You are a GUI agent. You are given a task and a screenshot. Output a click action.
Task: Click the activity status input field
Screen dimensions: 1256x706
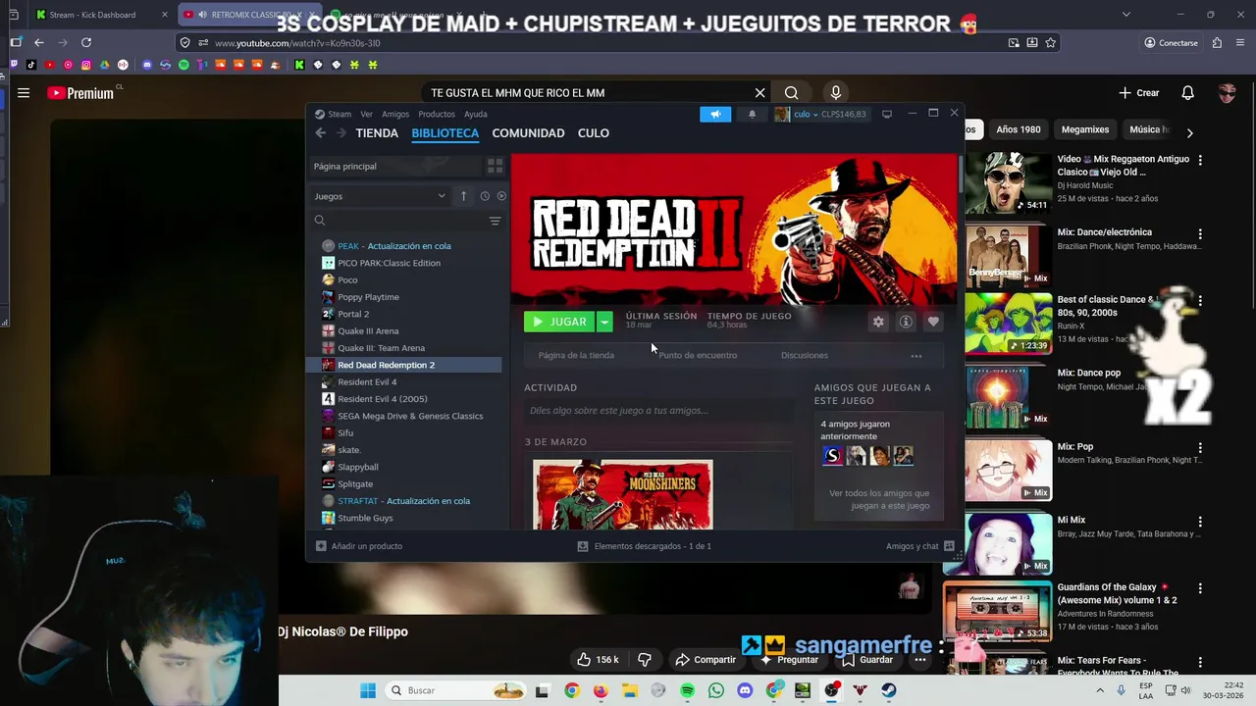click(x=657, y=411)
